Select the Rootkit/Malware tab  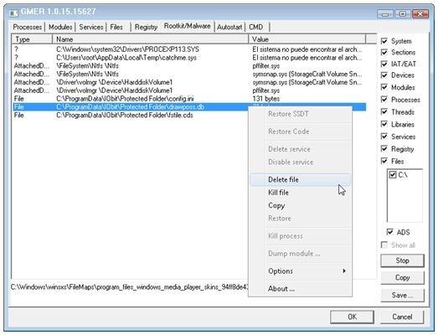tap(187, 26)
